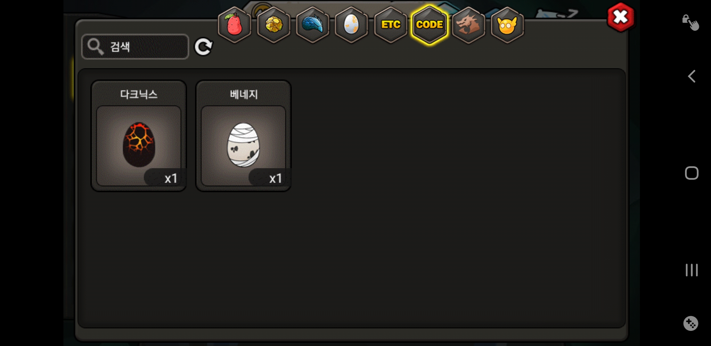
Task: Open the brown dragon head tab
Action: pos(469,25)
